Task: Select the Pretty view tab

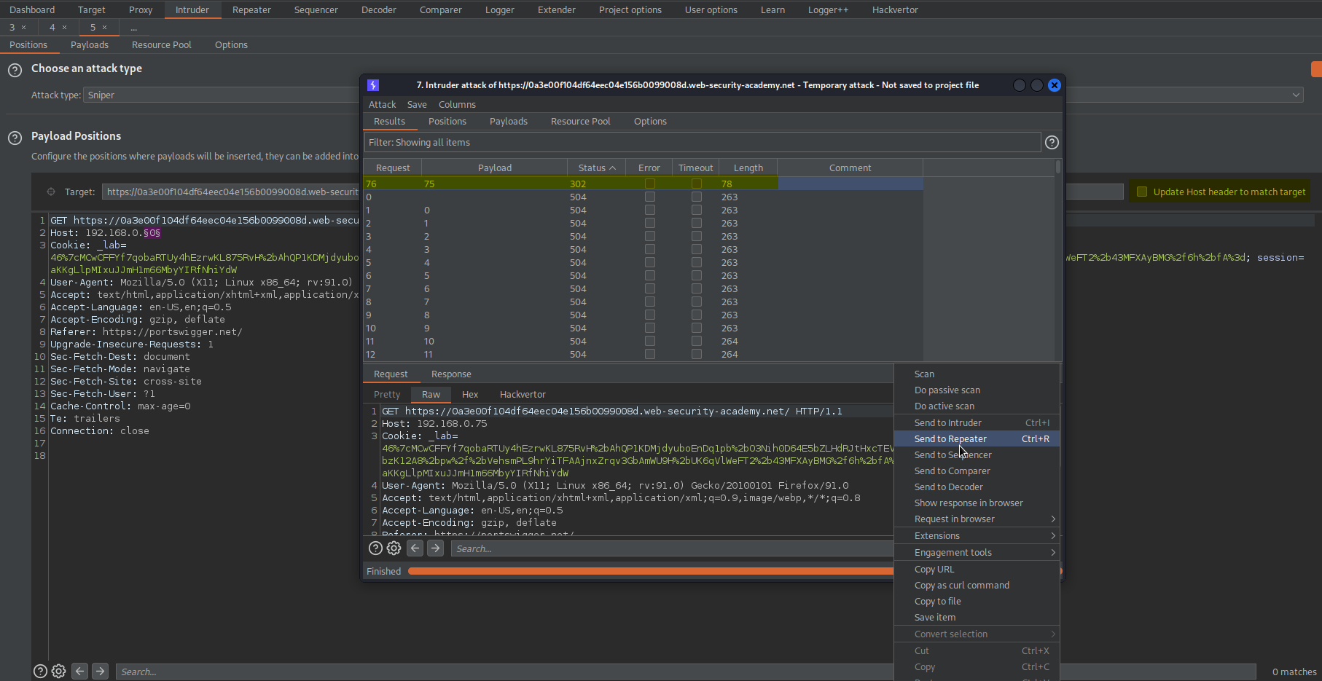Action: point(387,395)
